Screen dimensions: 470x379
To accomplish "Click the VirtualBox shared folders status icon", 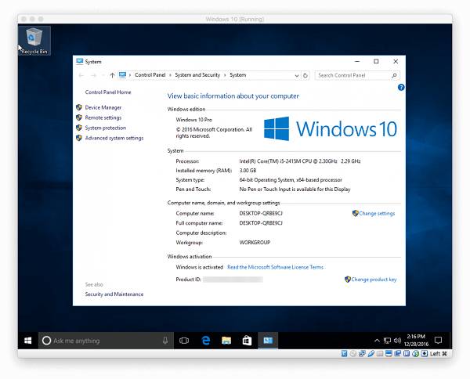I will tap(380, 353).
